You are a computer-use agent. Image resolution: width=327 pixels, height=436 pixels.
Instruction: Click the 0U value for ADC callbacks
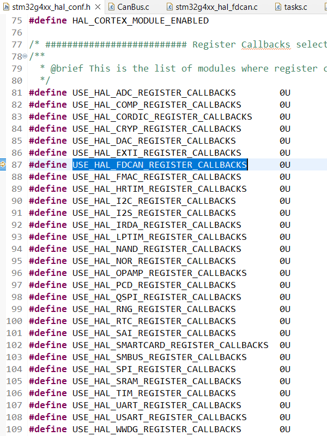[285, 93]
